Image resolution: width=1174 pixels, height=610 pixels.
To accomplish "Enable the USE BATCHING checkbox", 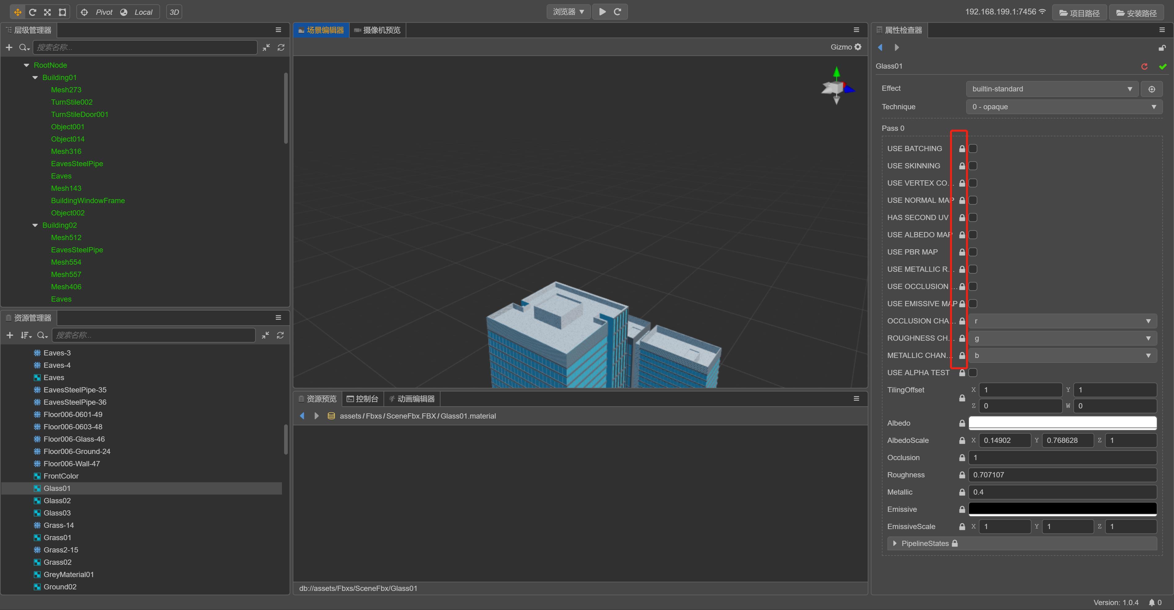I will [x=973, y=149].
